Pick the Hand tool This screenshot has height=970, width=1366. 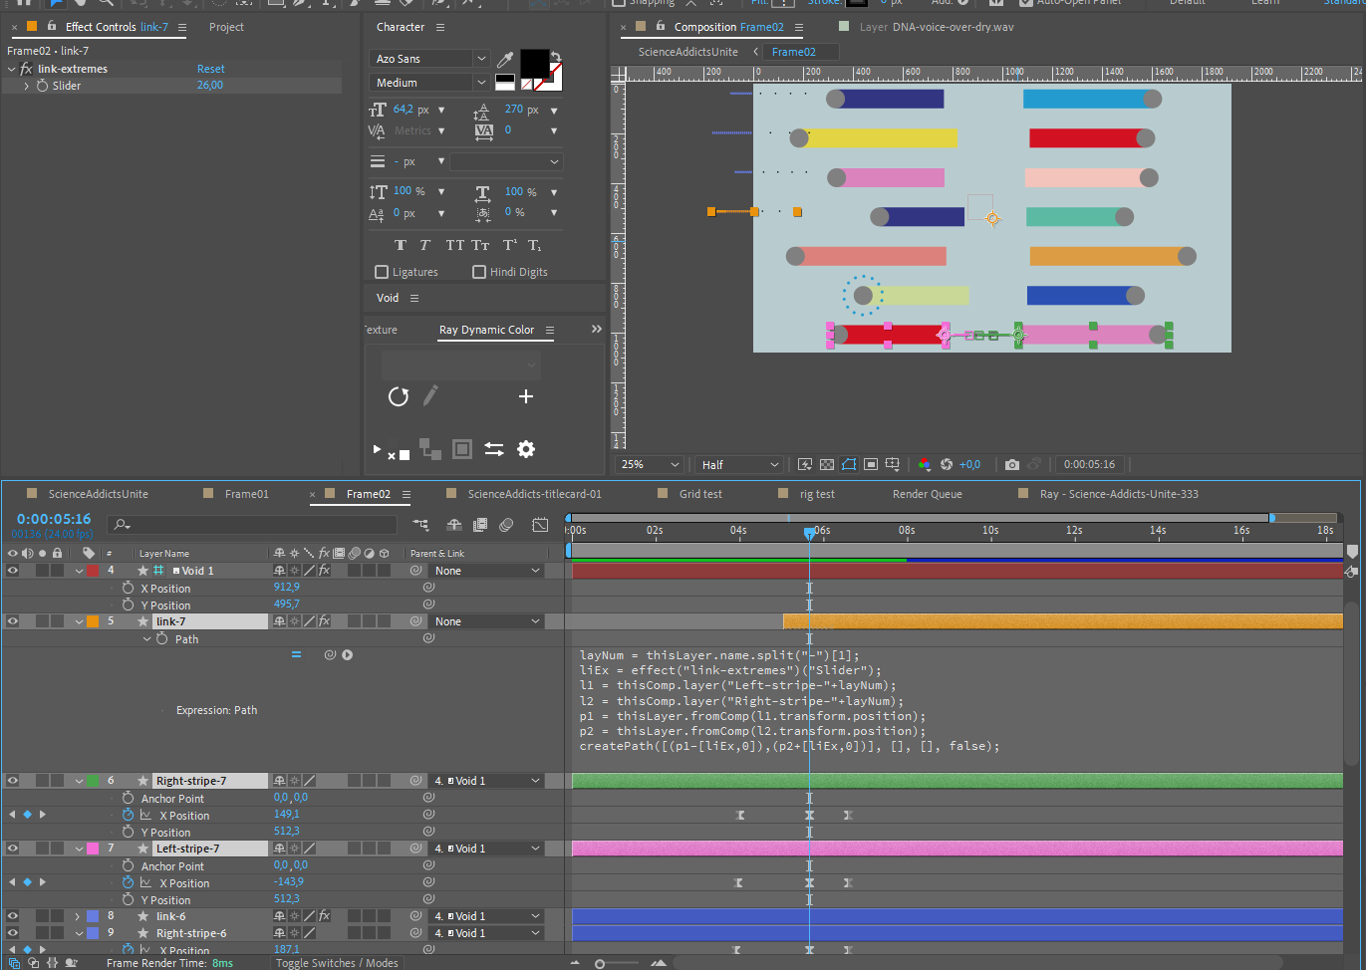pos(81,5)
